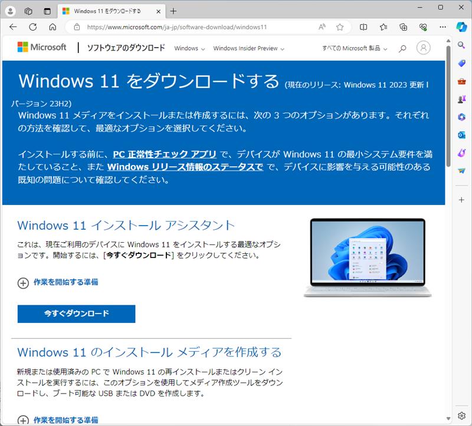Screen dimensions: 472x426
Task: Open the Drop paper plane sidebar icon
Action: point(461,170)
